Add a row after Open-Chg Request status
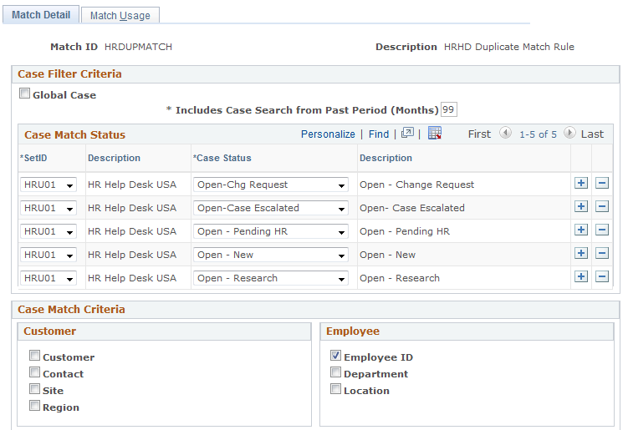Image resolution: width=628 pixels, height=430 pixels. tap(580, 183)
